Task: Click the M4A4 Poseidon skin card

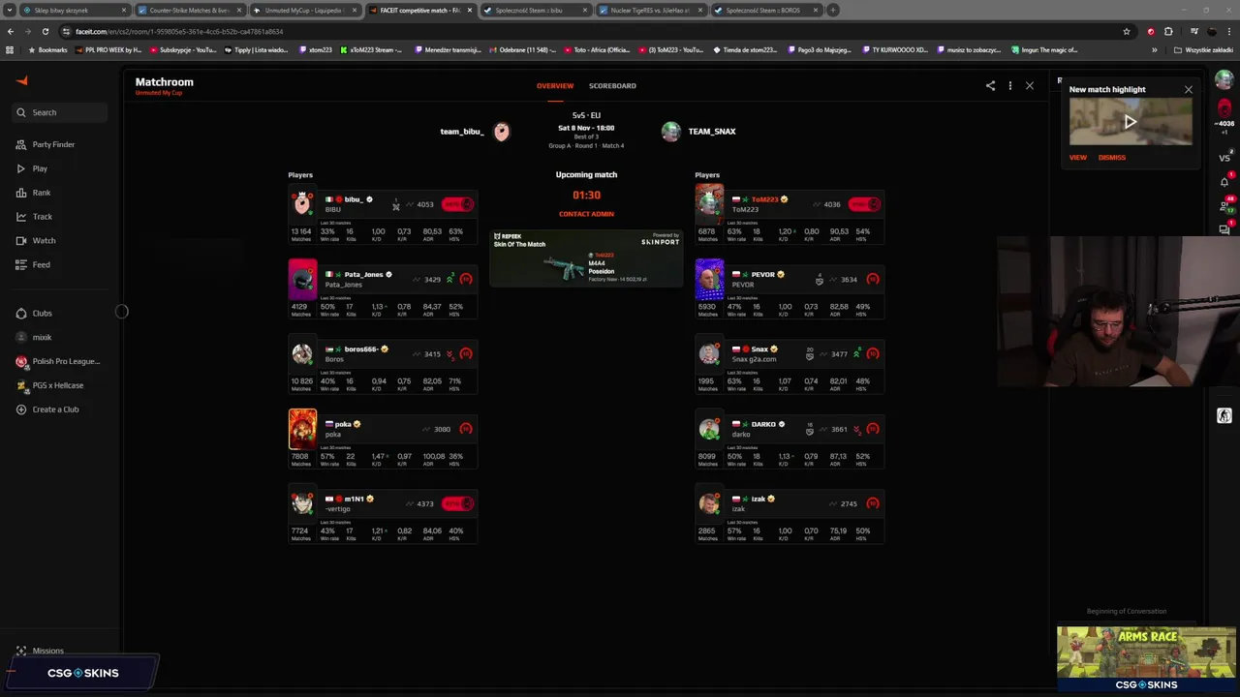Action: point(585,258)
